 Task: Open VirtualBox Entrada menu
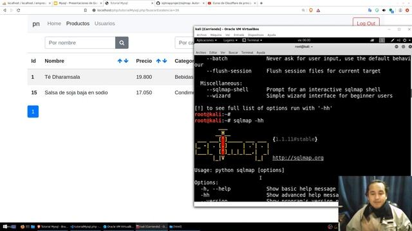tap(239, 35)
